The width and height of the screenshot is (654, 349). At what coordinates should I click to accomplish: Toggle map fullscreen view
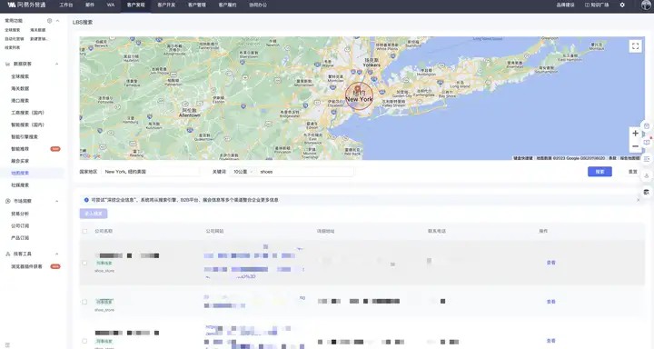coord(635,46)
